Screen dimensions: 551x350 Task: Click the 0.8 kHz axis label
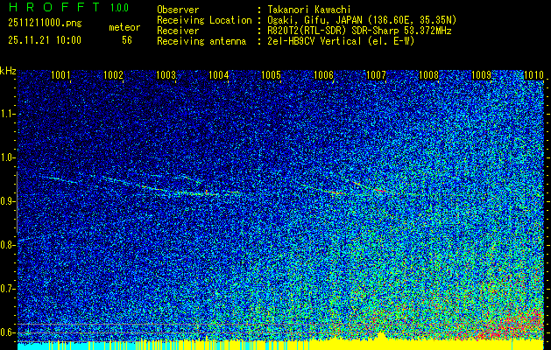(7, 245)
